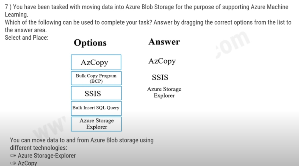Select the Bulk Copy Program (BCP) option
Image resolution: width=299 pixels, height=166 pixels.
(96, 78)
